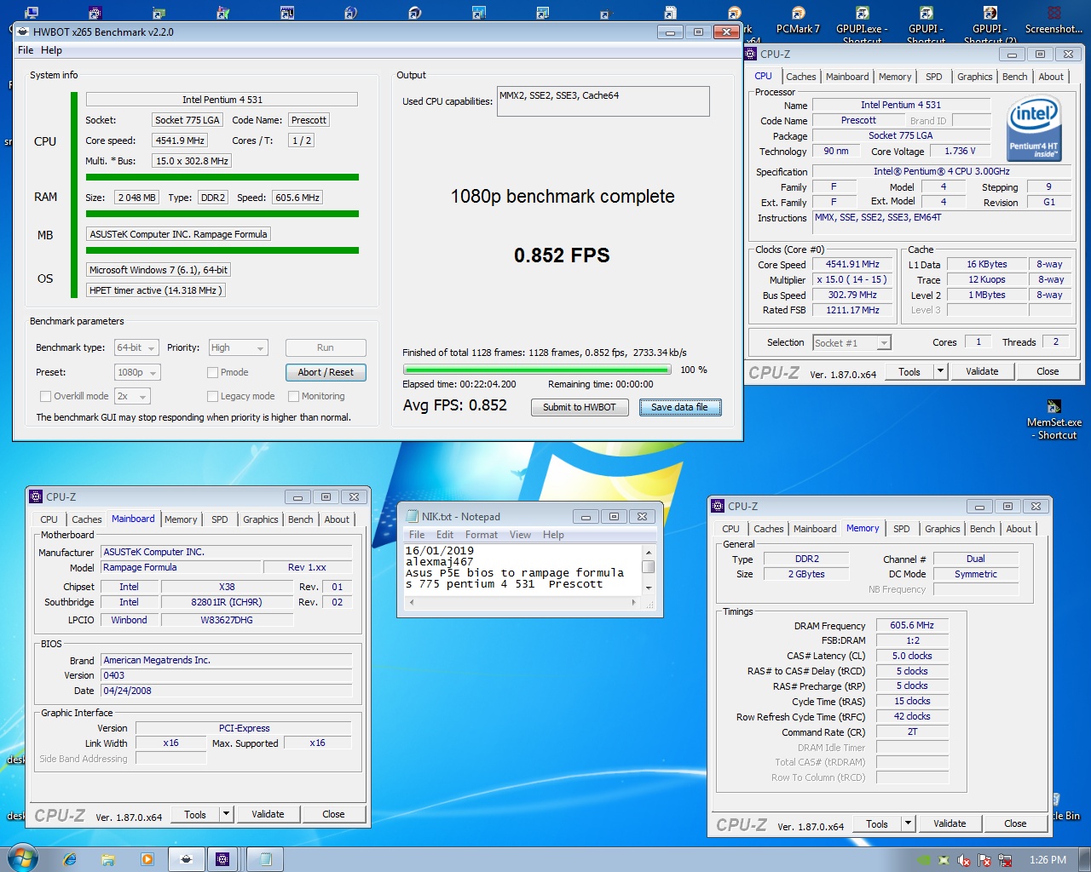Open the Priority High dropdown

[x=239, y=347]
